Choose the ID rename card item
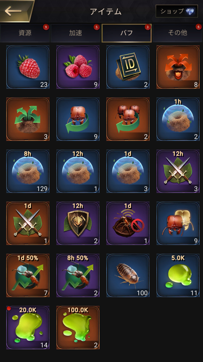Viewport: 203px width, 362px height. tap(128, 67)
